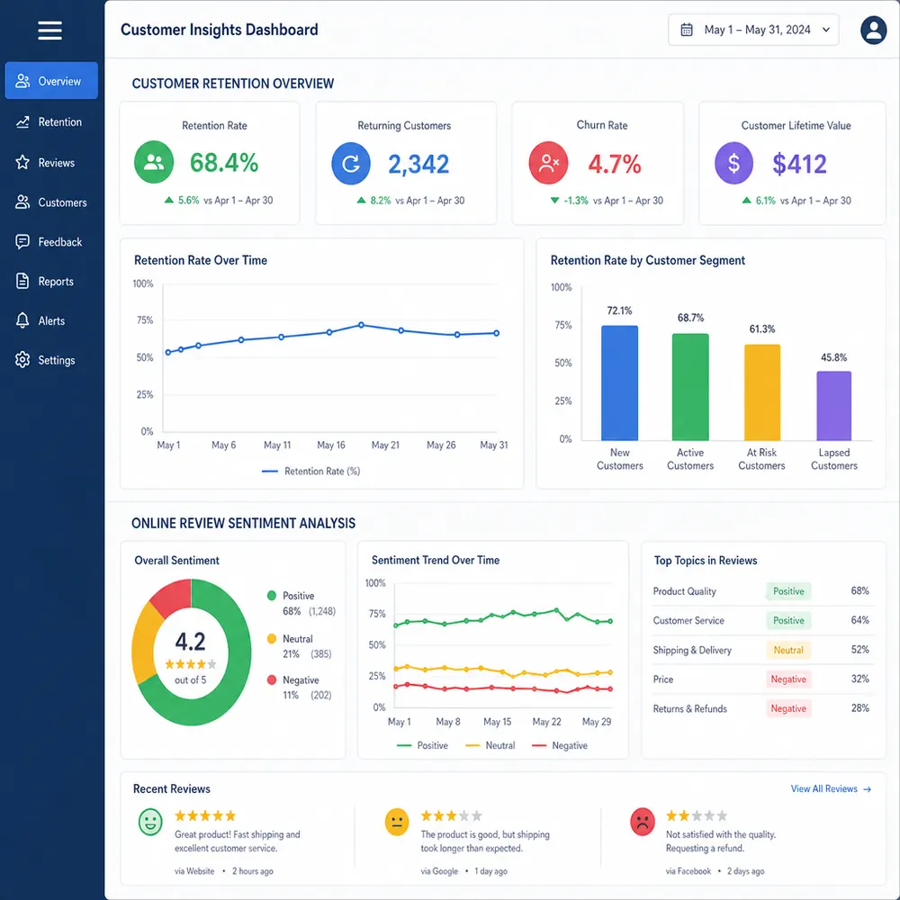Click the Alerts bell icon
This screenshot has width=900, height=900.
point(22,320)
